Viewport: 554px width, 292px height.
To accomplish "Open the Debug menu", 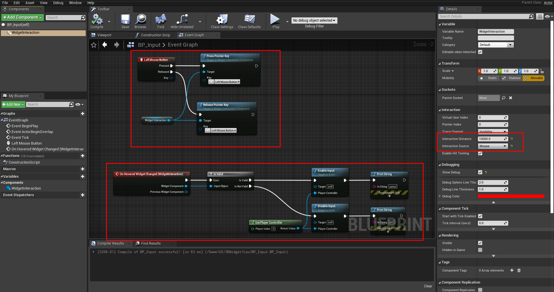I will [x=58, y=3].
